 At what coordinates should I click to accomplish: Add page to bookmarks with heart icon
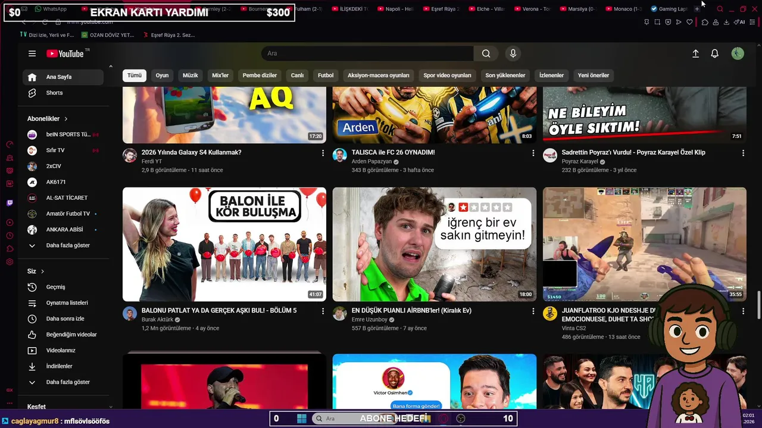689,22
